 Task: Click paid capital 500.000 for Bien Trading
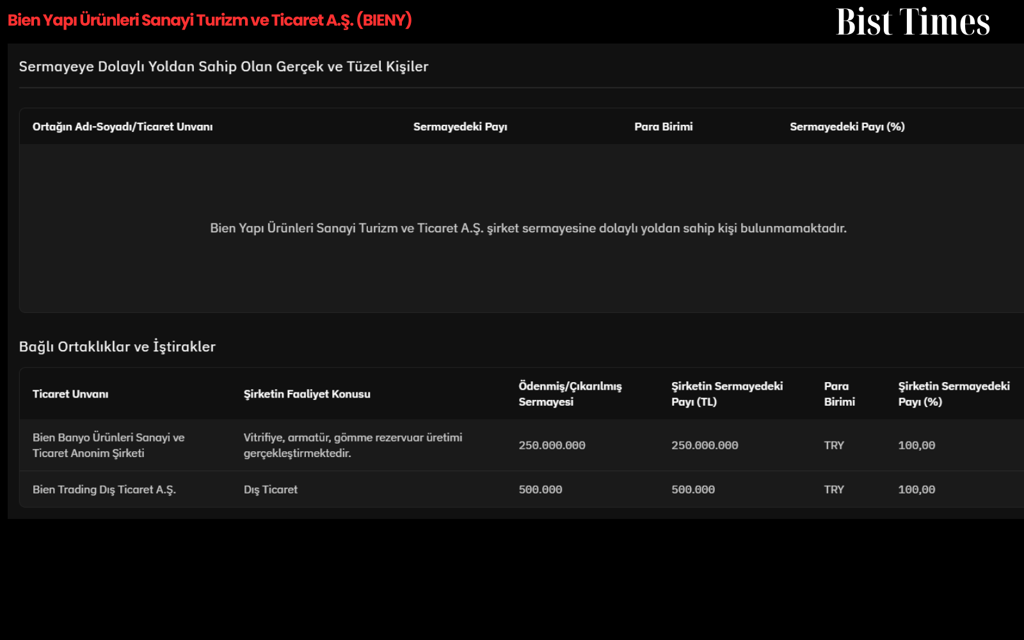(540, 490)
